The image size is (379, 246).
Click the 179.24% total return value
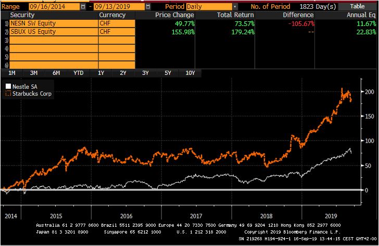tap(243, 32)
